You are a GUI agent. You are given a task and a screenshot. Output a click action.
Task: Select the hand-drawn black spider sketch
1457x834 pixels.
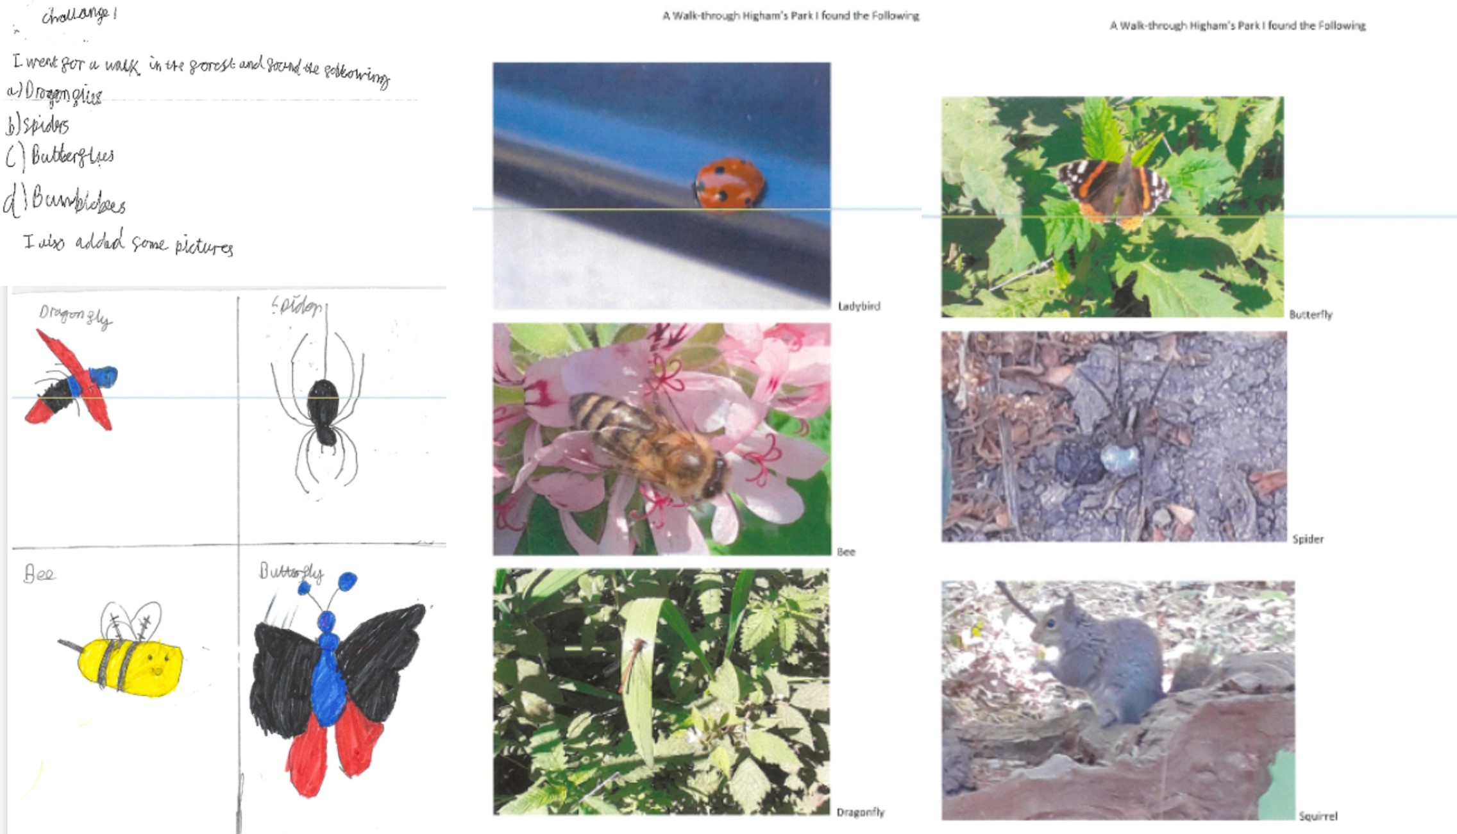coord(318,401)
